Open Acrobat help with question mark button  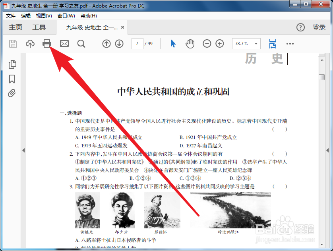click(x=300, y=27)
